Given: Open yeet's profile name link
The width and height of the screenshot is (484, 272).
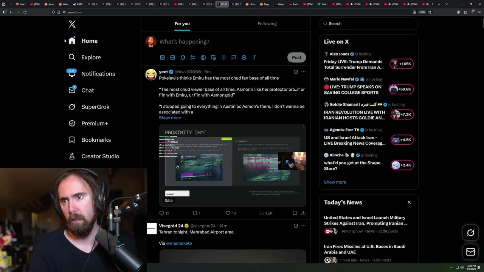Looking at the screenshot, I should [x=163, y=72].
